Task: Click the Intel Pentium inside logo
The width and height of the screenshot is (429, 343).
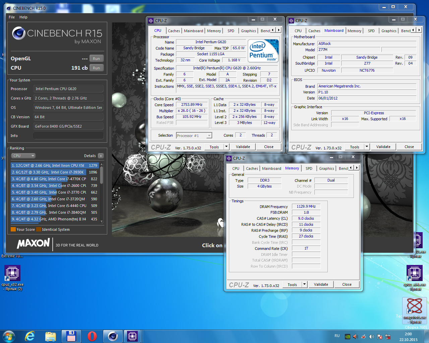Action: pos(263,51)
